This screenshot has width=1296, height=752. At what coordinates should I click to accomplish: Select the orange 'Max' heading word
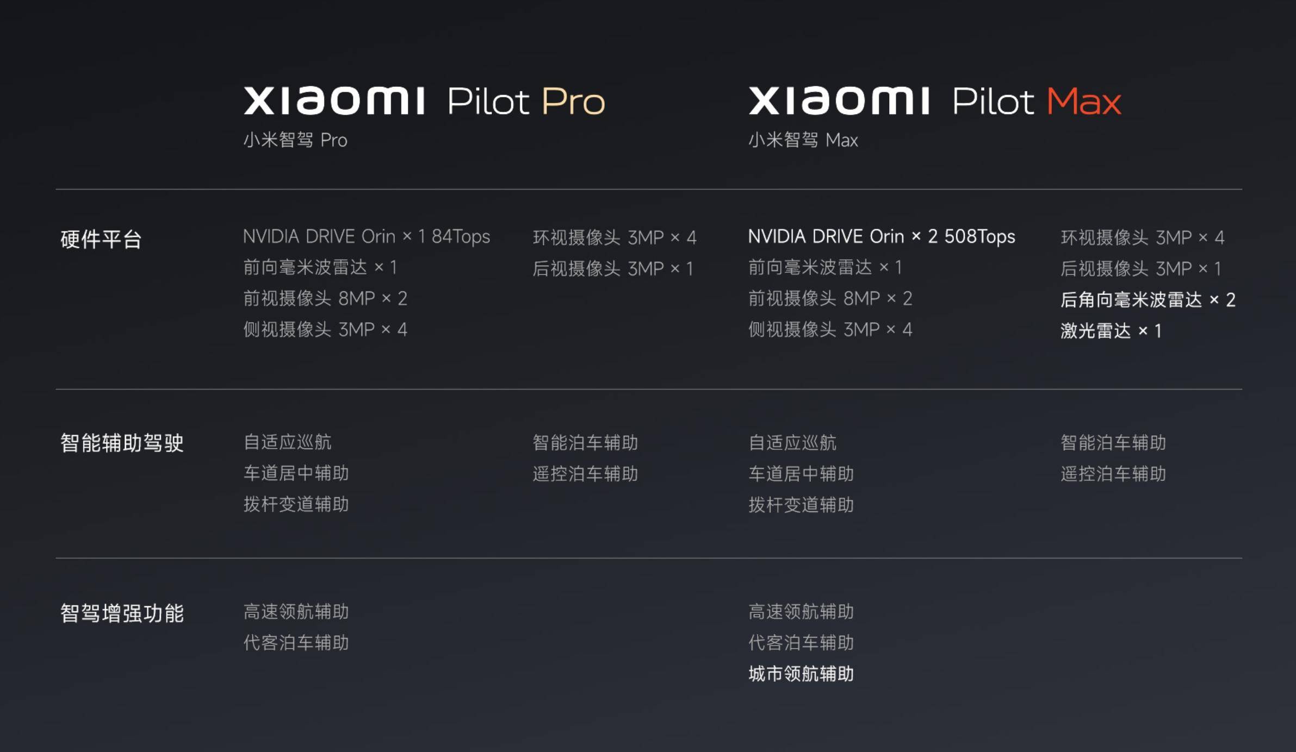click(1083, 101)
